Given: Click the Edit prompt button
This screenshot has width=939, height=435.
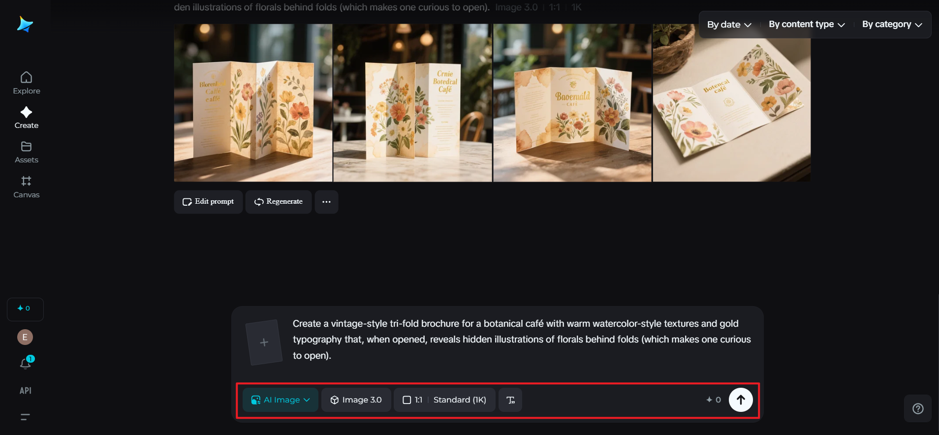Looking at the screenshot, I should point(208,202).
